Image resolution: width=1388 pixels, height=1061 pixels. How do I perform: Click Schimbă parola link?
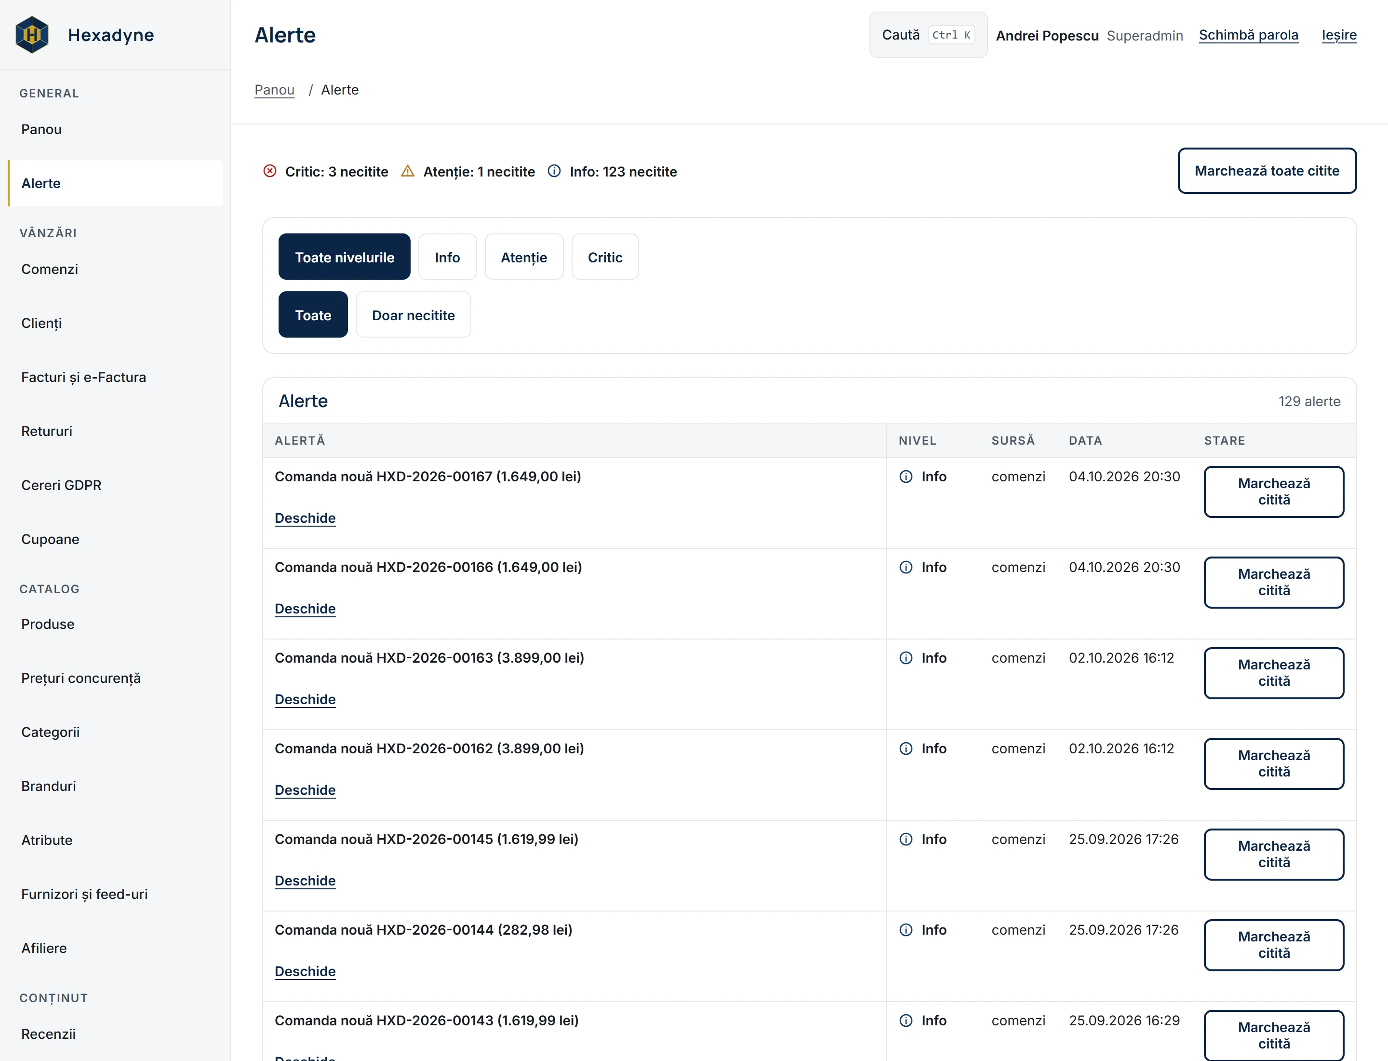click(1249, 35)
